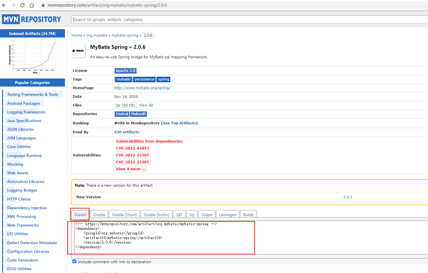Go to Home breadcrumb link
The image size is (428, 273).
77,35
